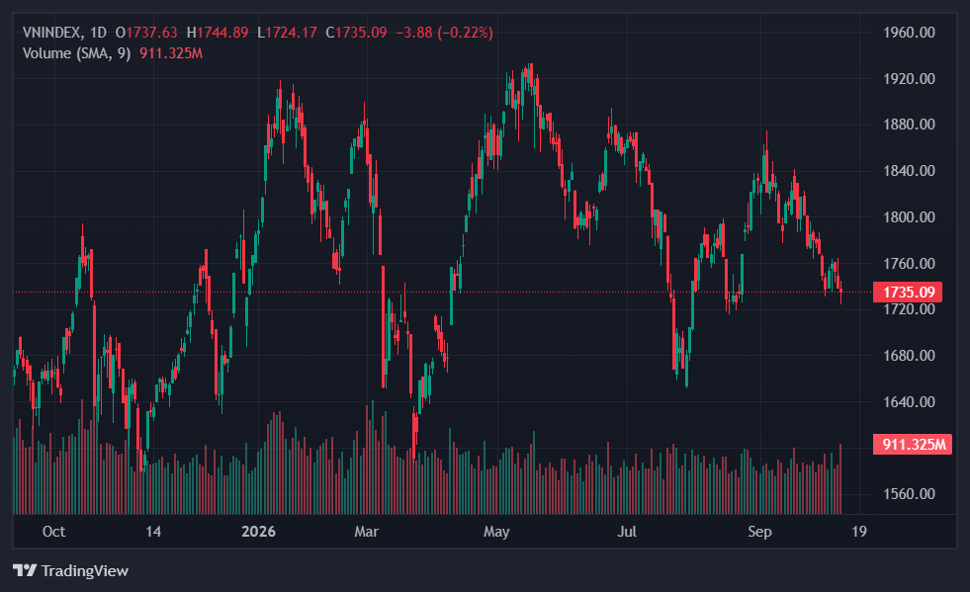Click the close price C1735.09
The height and width of the screenshot is (592, 970).
(x=356, y=33)
